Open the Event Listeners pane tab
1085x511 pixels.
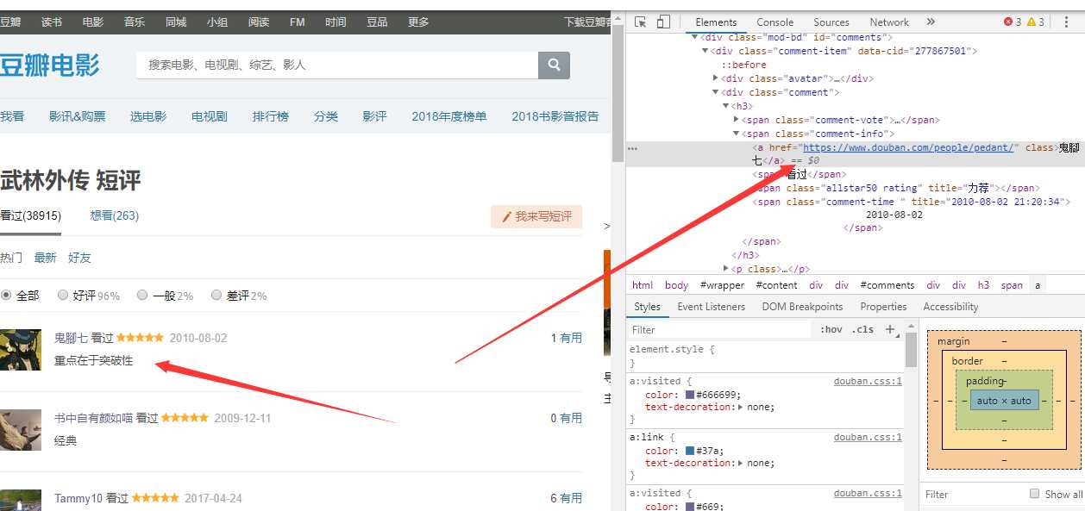(x=711, y=307)
